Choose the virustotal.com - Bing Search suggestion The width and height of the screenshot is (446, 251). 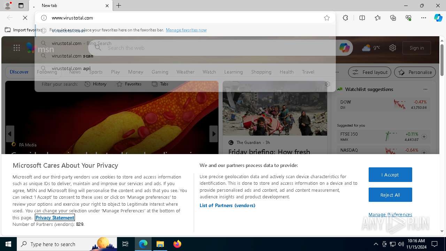point(185,43)
